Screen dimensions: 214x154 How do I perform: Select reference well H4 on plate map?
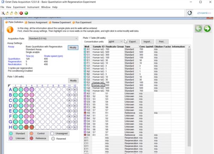(32, 127)
